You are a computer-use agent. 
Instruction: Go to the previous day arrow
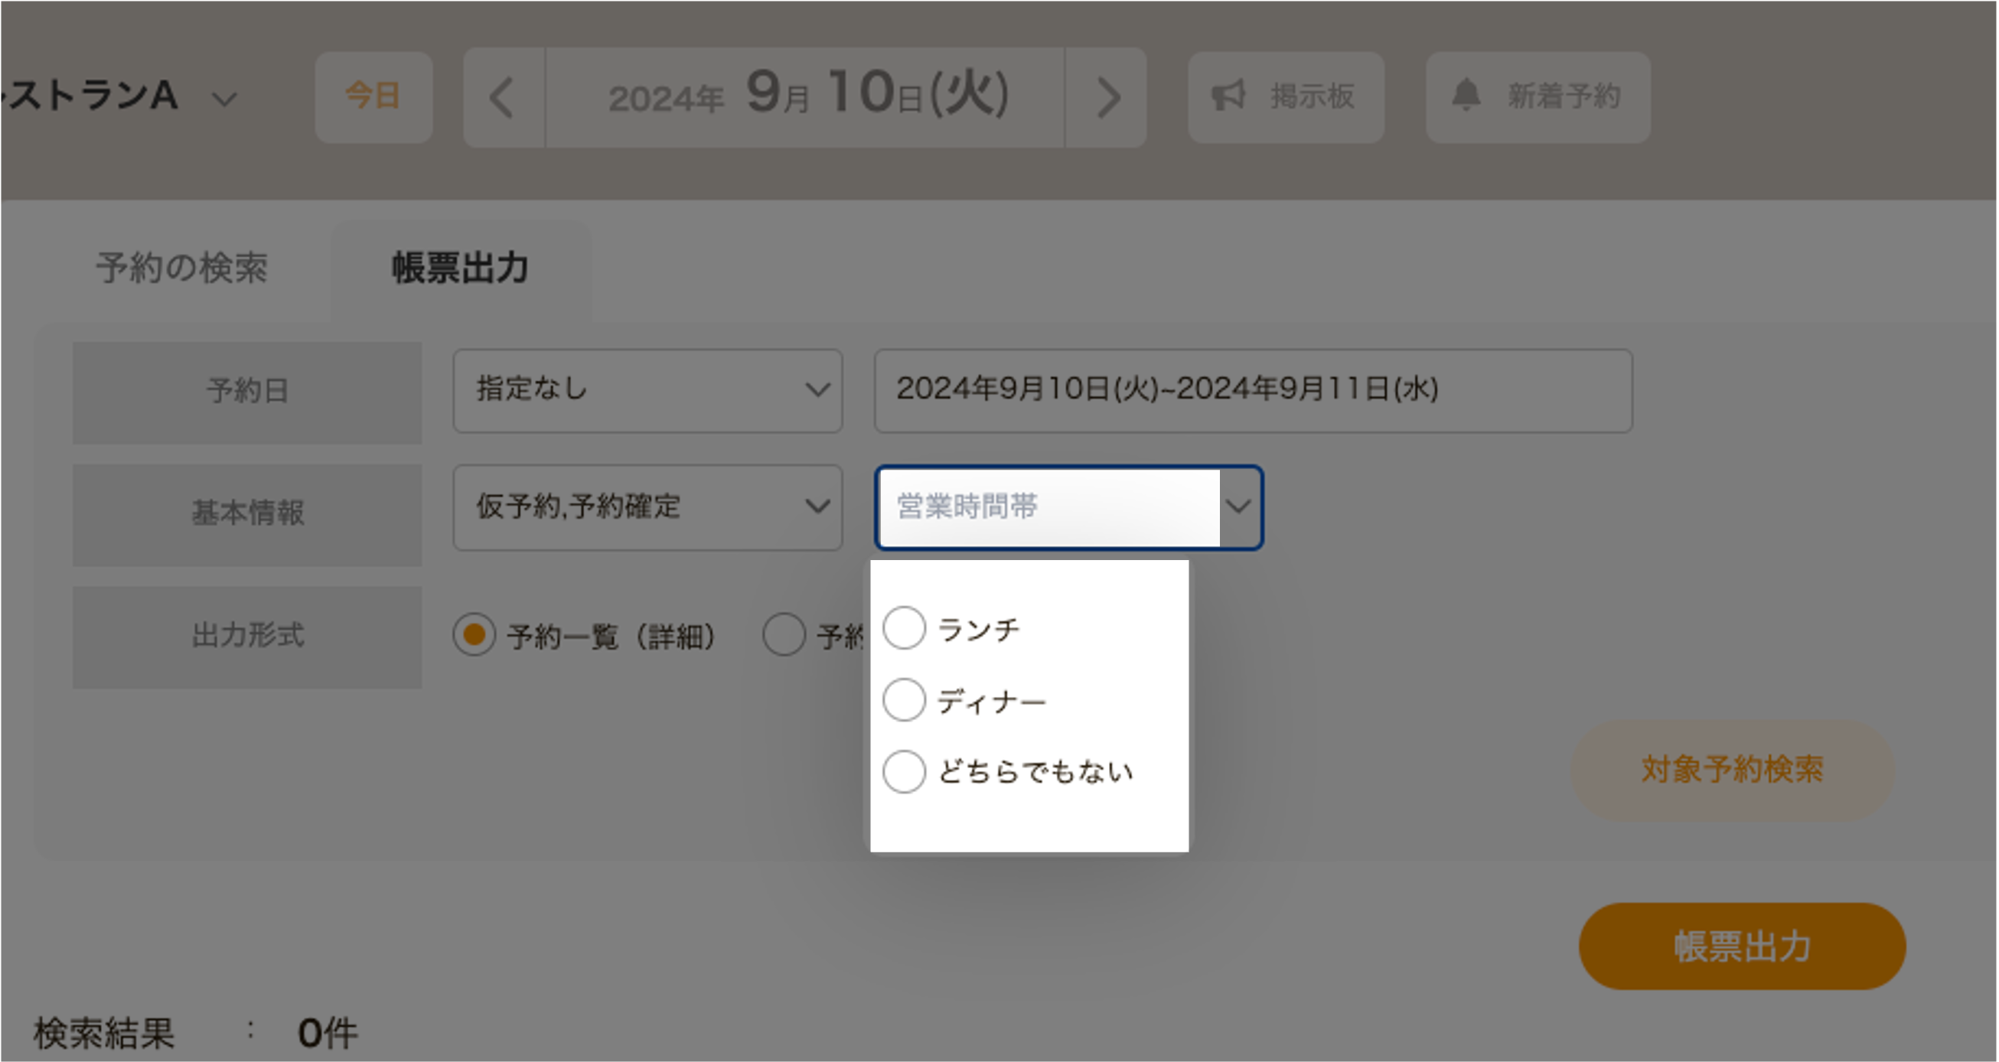[x=504, y=98]
